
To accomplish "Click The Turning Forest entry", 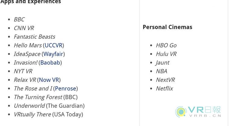I will [x=45, y=97].
